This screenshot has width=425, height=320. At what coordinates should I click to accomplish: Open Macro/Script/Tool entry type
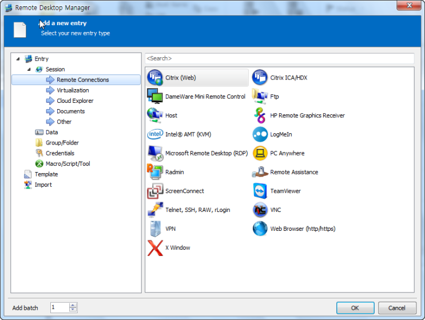67,164
